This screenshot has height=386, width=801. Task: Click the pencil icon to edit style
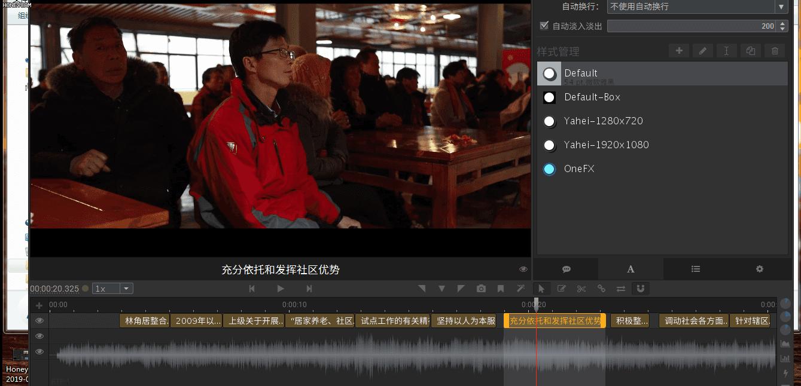[x=703, y=51]
